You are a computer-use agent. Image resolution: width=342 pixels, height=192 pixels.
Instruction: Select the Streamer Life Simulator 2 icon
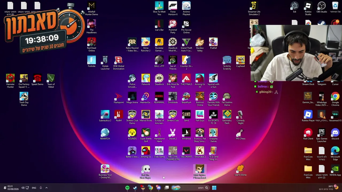(x=254, y=9)
